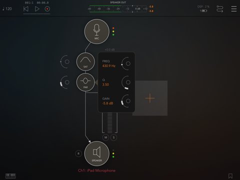Click the channel volume fader

pos(109,122)
